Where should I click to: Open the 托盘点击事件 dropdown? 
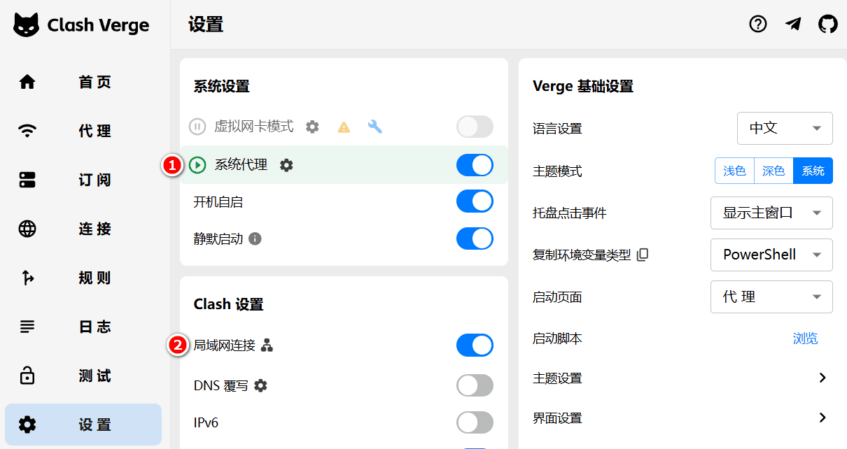tap(771, 213)
